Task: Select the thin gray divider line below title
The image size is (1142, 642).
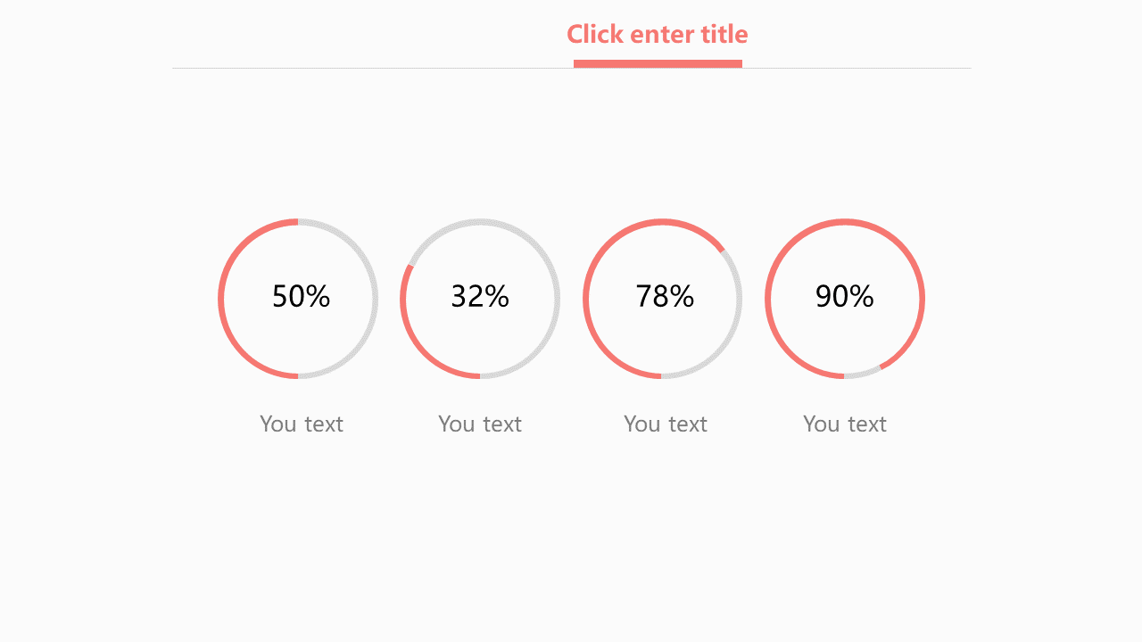Action: point(357,68)
